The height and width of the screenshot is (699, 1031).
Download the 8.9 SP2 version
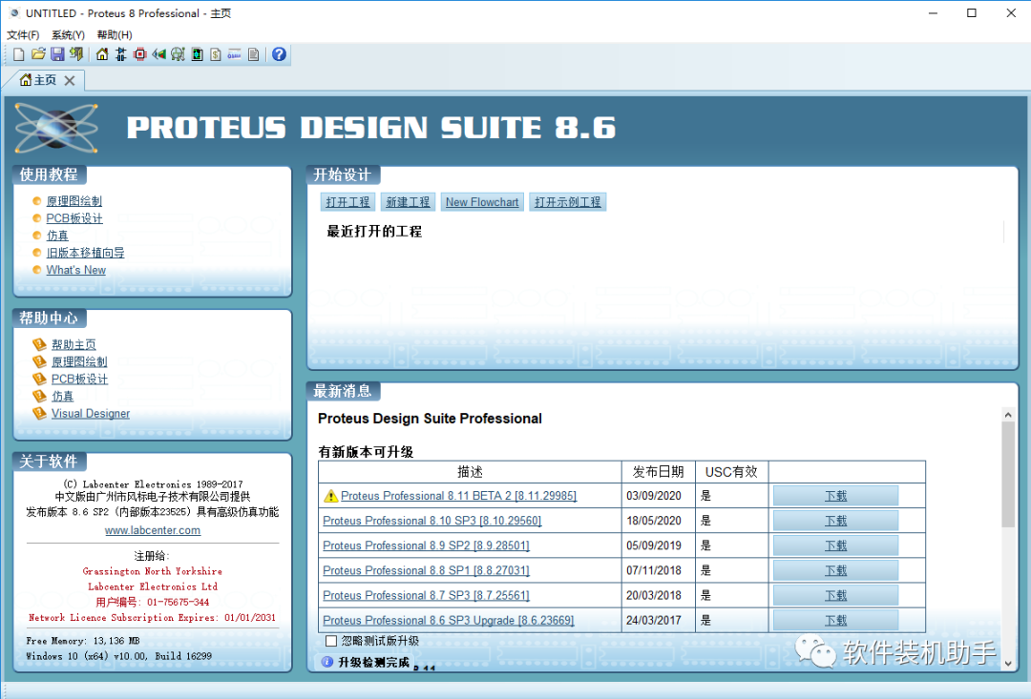835,545
